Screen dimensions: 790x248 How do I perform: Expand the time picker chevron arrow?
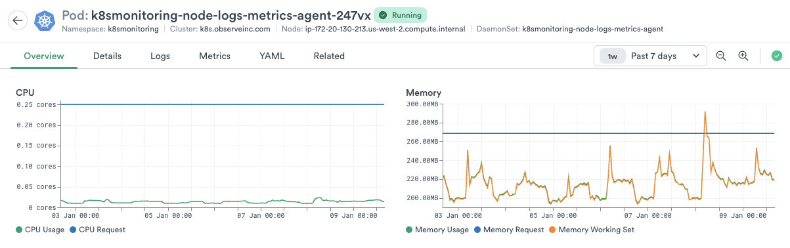coord(696,56)
